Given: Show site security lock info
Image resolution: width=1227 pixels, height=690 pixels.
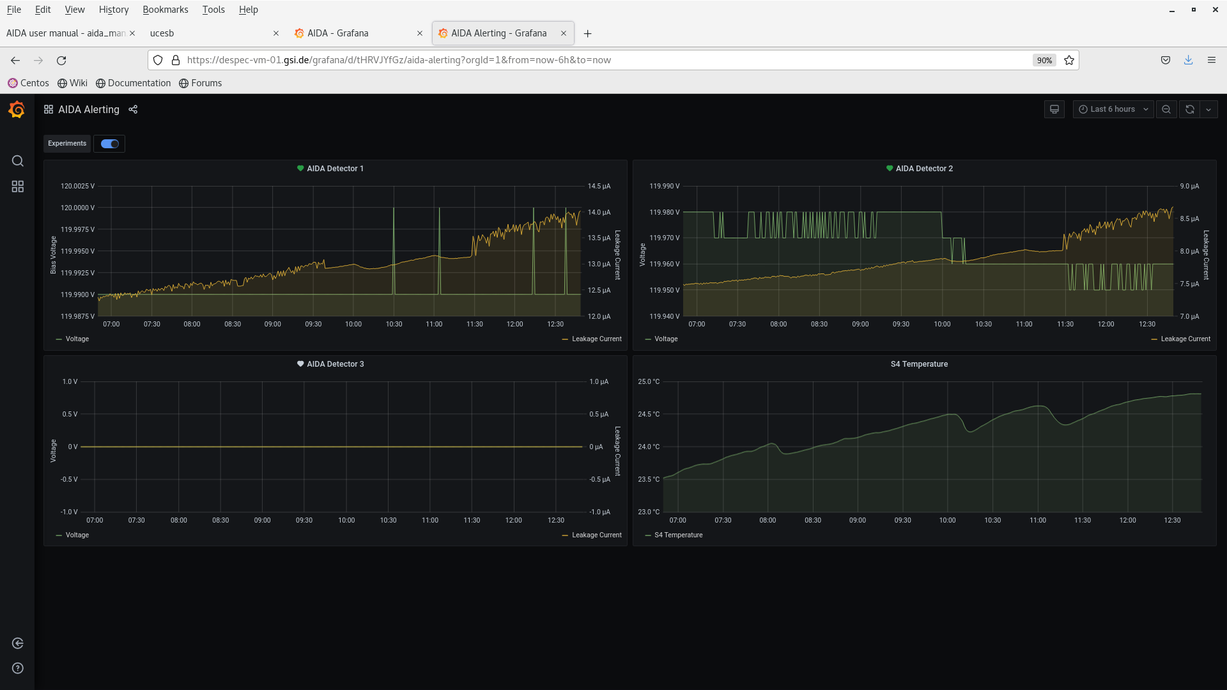Looking at the screenshot, I should (x=176, y=60).
